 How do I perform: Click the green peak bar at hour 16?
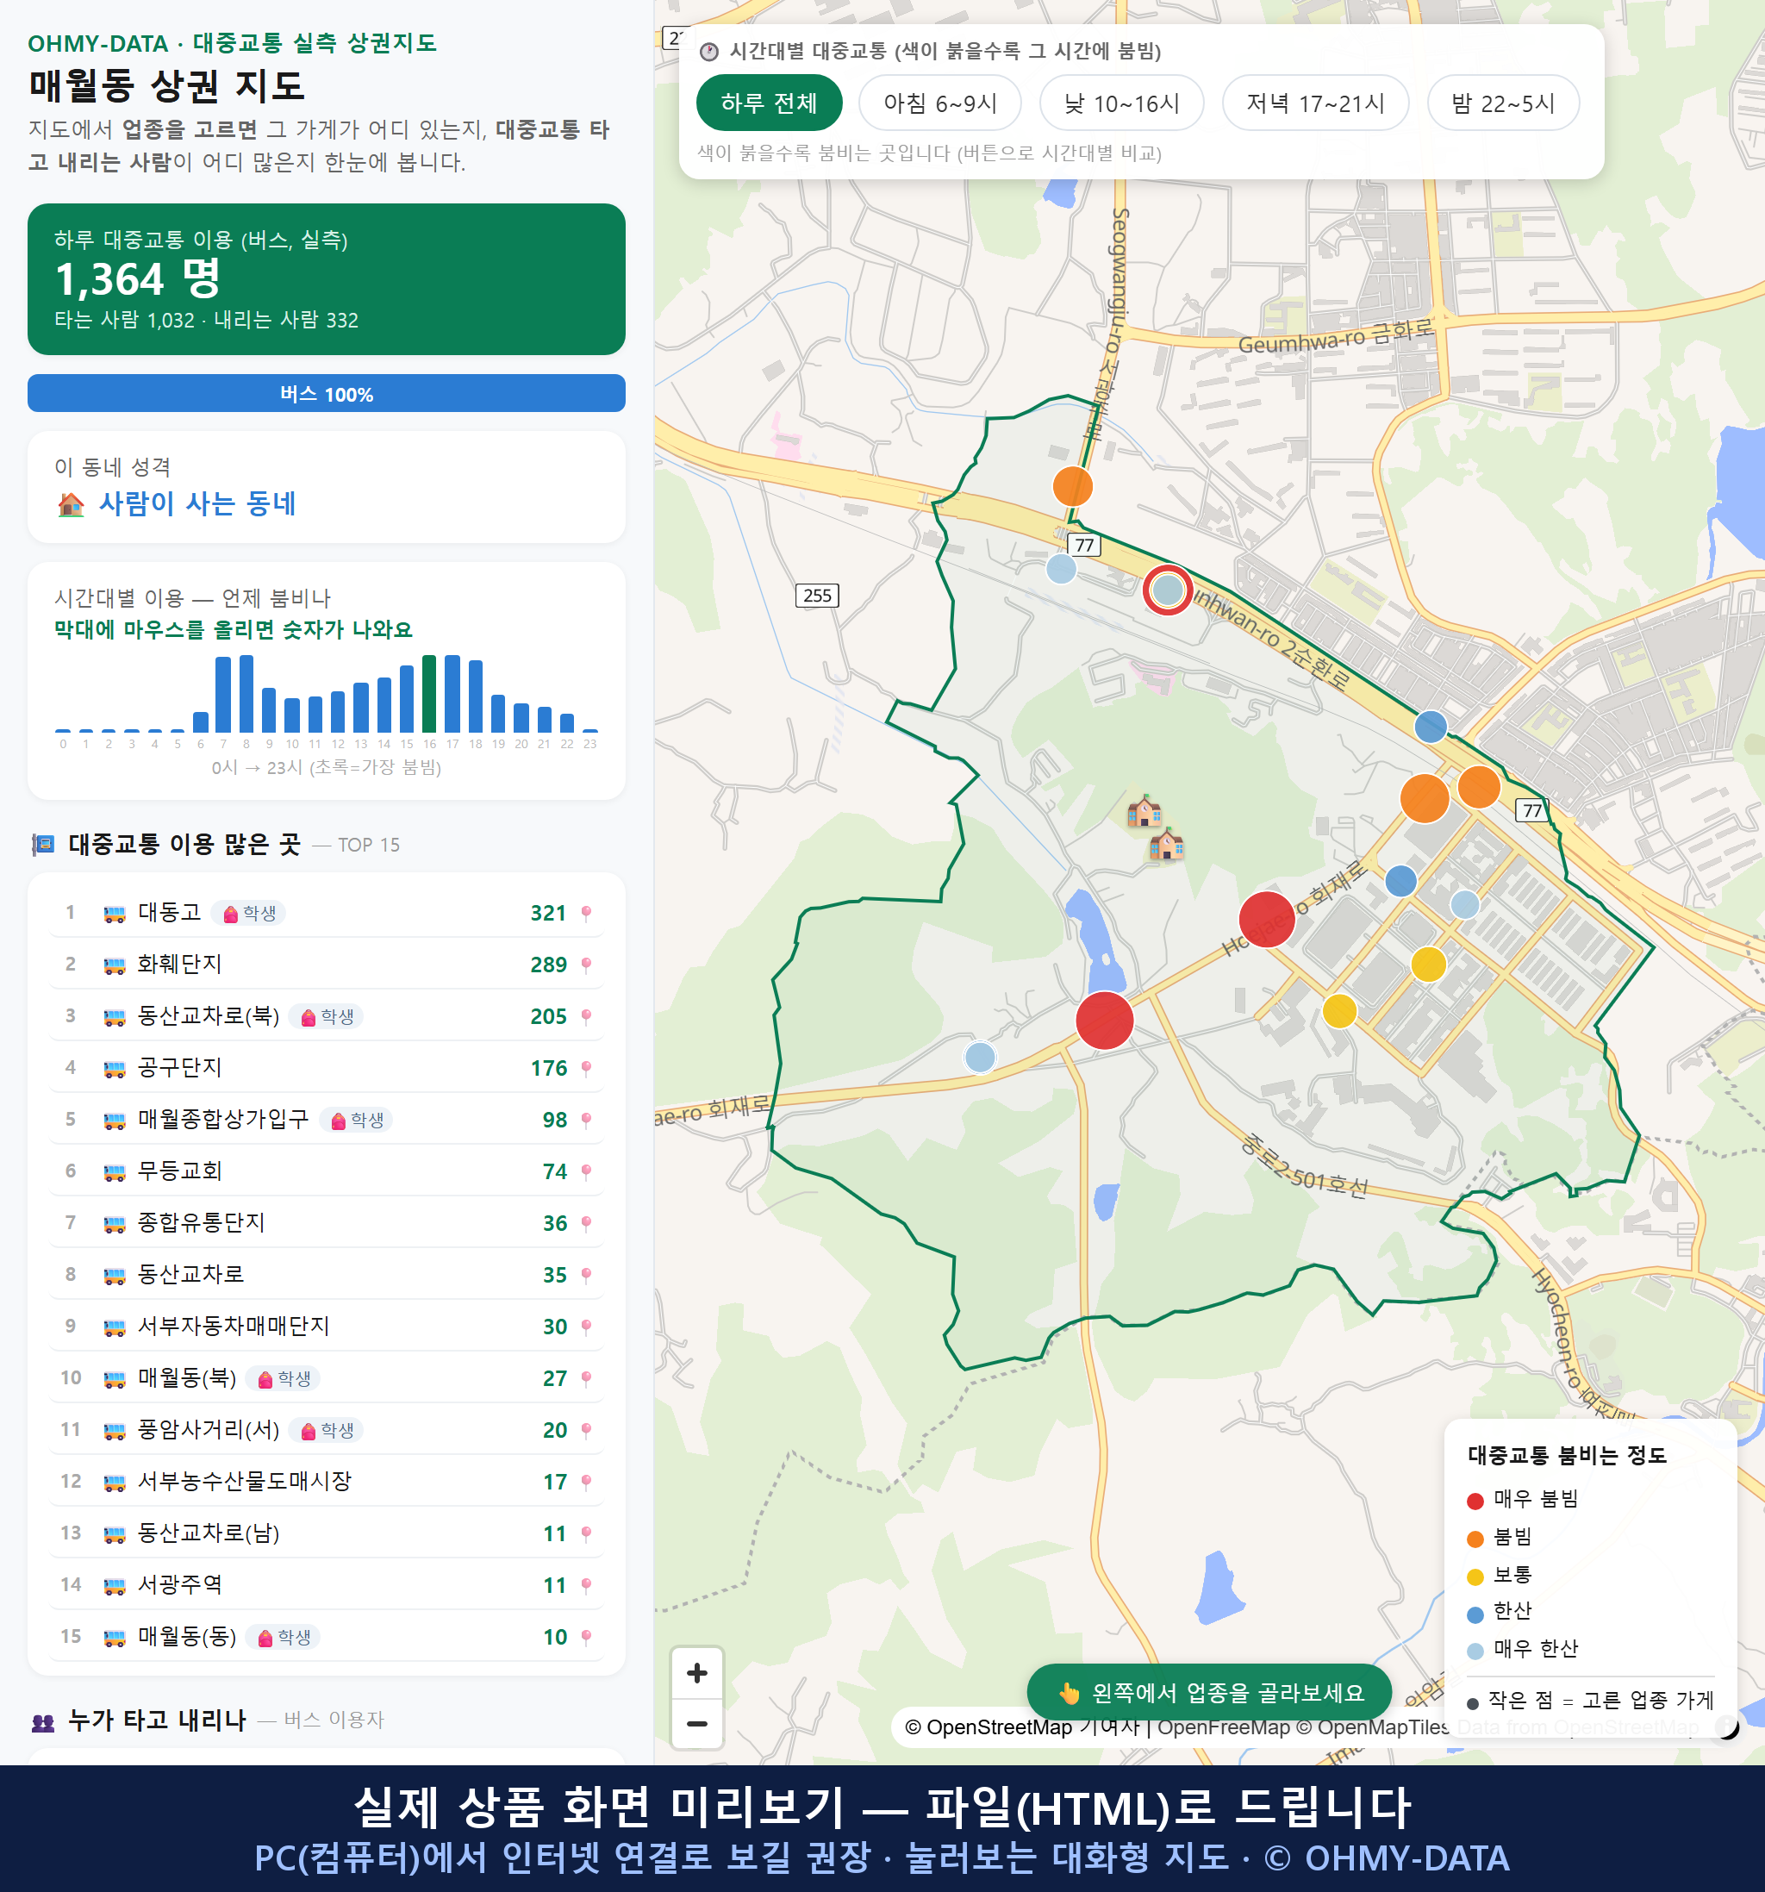click(429, 694)
